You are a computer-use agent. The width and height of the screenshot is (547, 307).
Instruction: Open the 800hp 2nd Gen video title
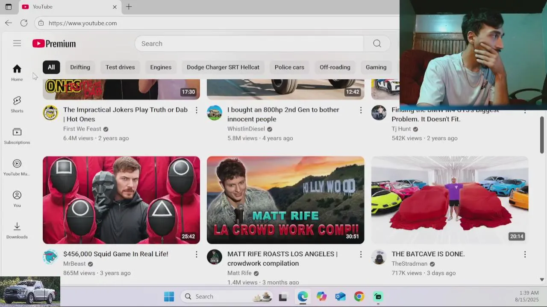[x=283, y=114]
